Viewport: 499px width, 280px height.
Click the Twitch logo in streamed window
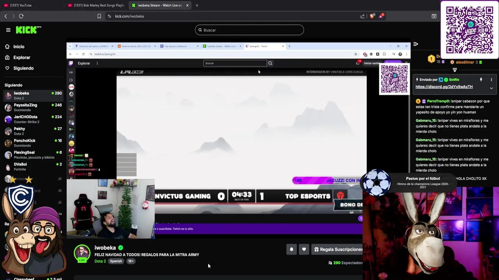(x=71, y=63)
